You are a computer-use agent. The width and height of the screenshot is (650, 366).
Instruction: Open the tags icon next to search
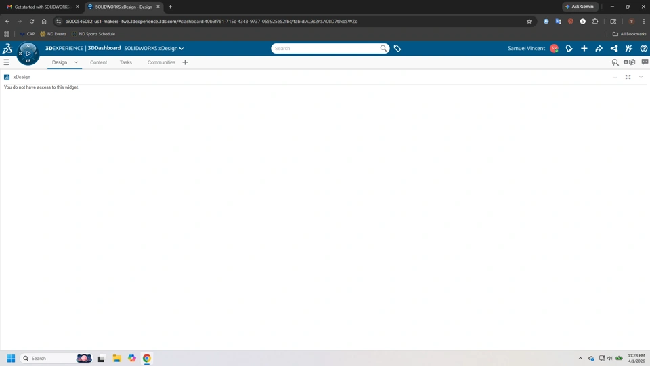[397, 49]
